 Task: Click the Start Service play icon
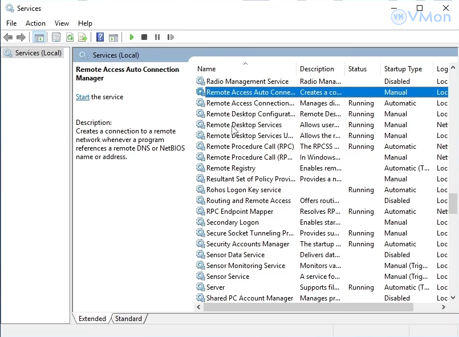tap(132, 38)
